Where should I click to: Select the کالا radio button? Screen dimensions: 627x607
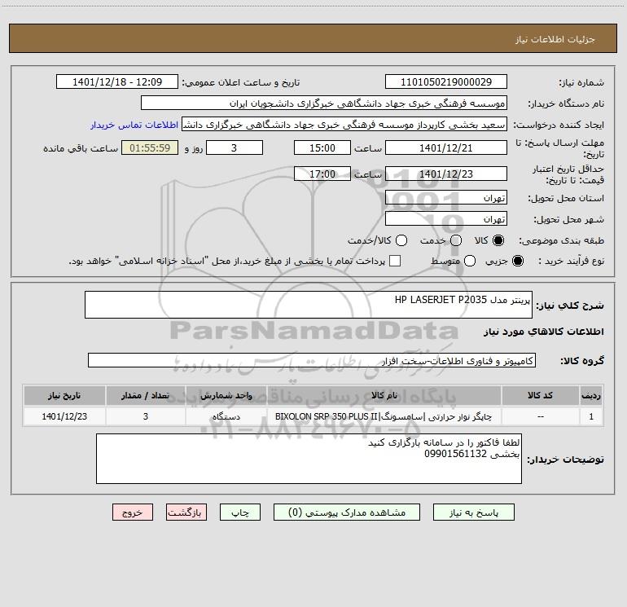498,240
